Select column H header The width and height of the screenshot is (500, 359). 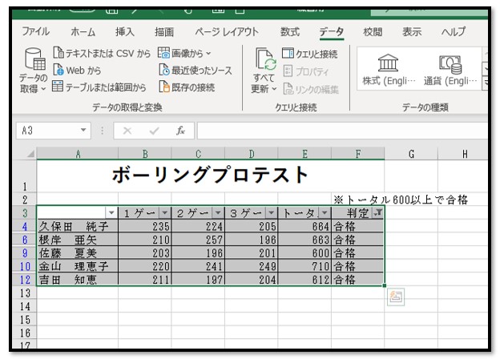coord(464,154)
